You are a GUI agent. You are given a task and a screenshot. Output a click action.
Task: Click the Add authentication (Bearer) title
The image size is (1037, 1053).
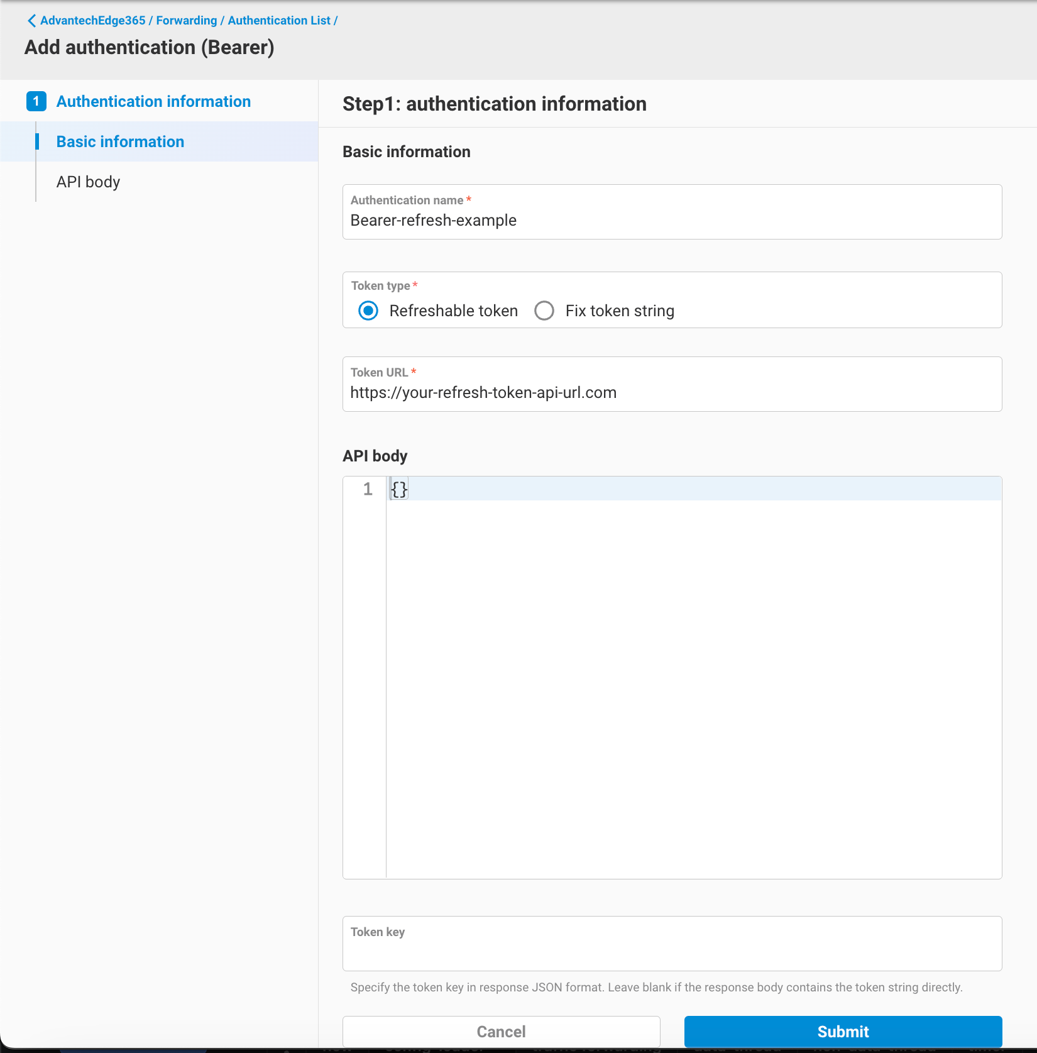tap(149, 47)
